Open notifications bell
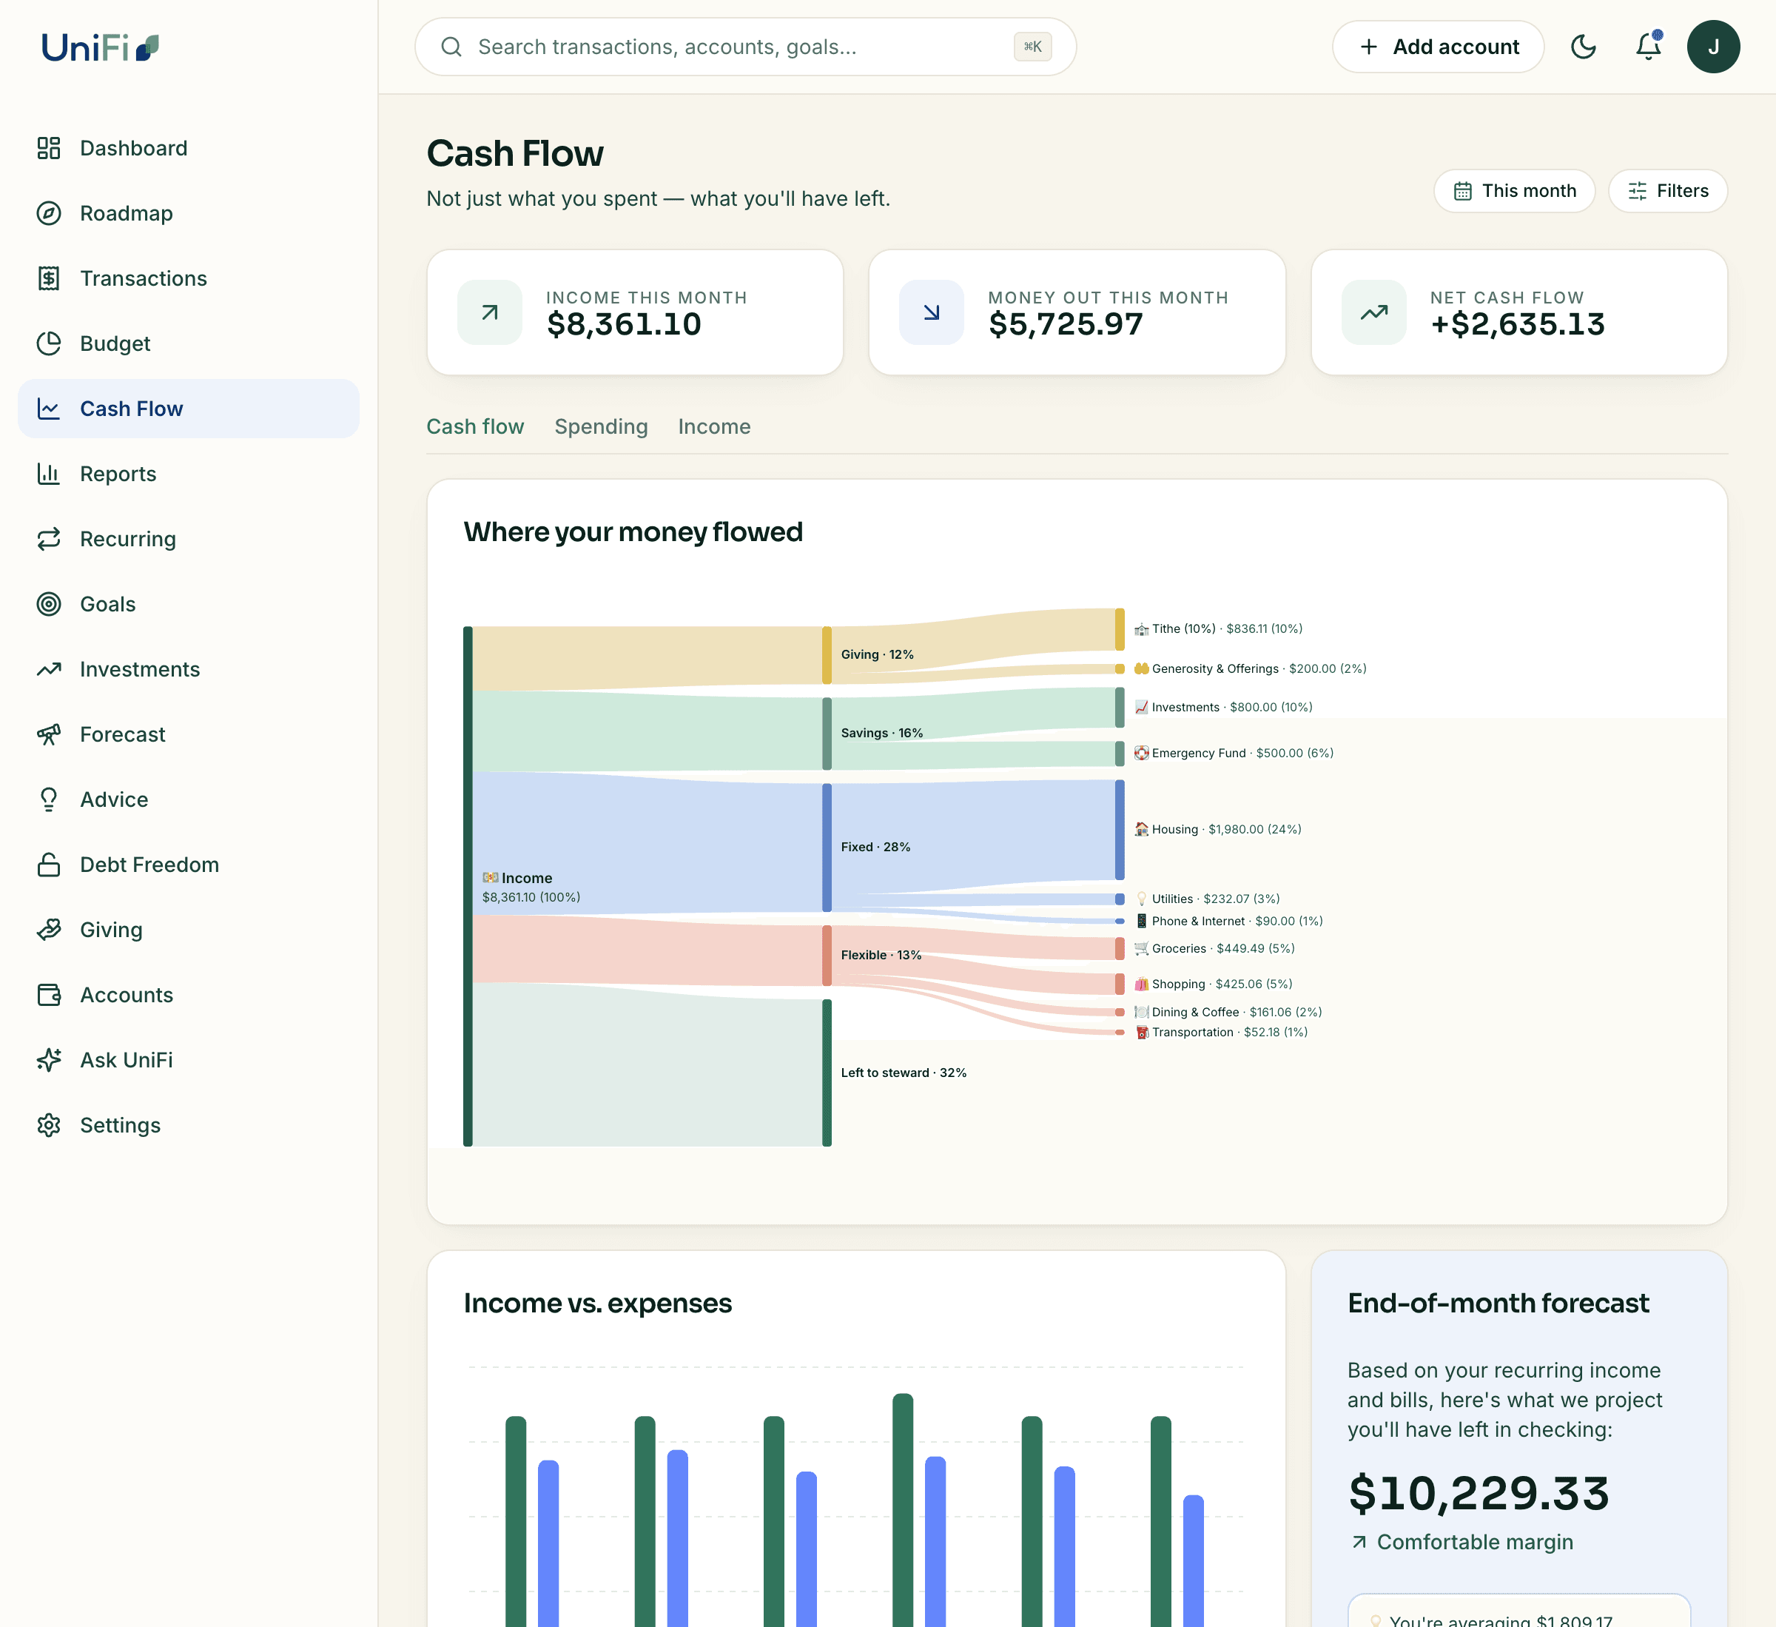Screen dimensions: 1776x1627 point(1648,47)
